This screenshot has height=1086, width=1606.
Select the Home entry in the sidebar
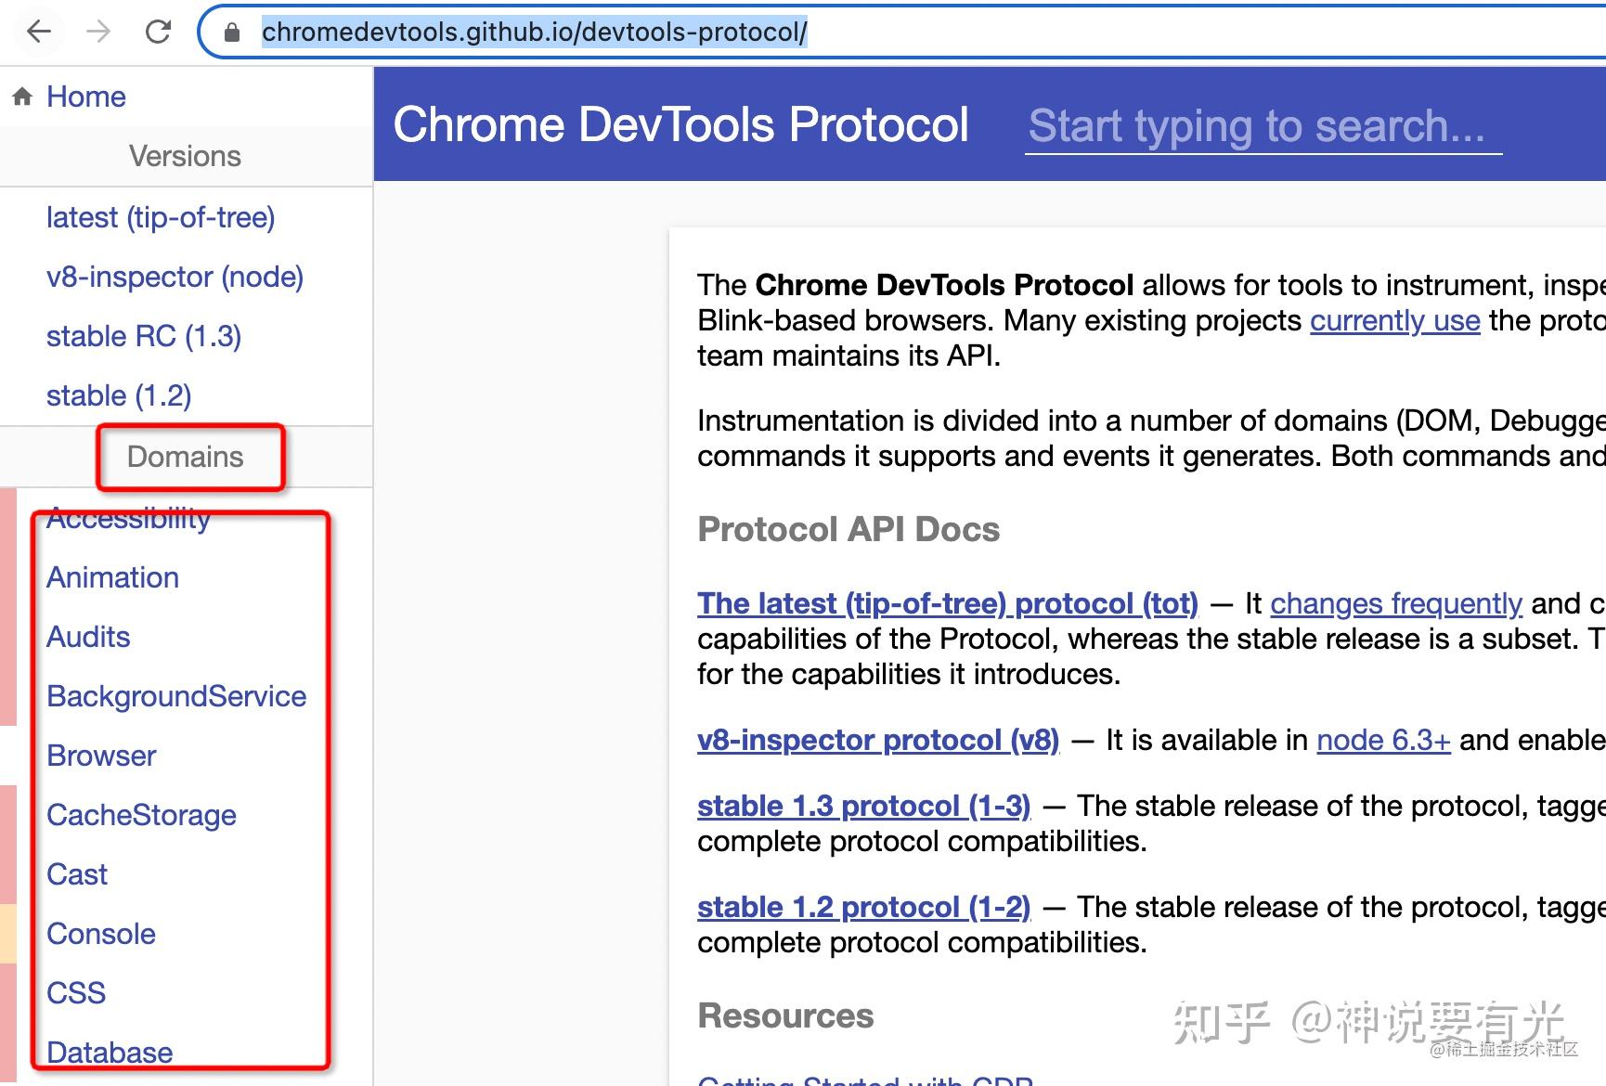86,96
